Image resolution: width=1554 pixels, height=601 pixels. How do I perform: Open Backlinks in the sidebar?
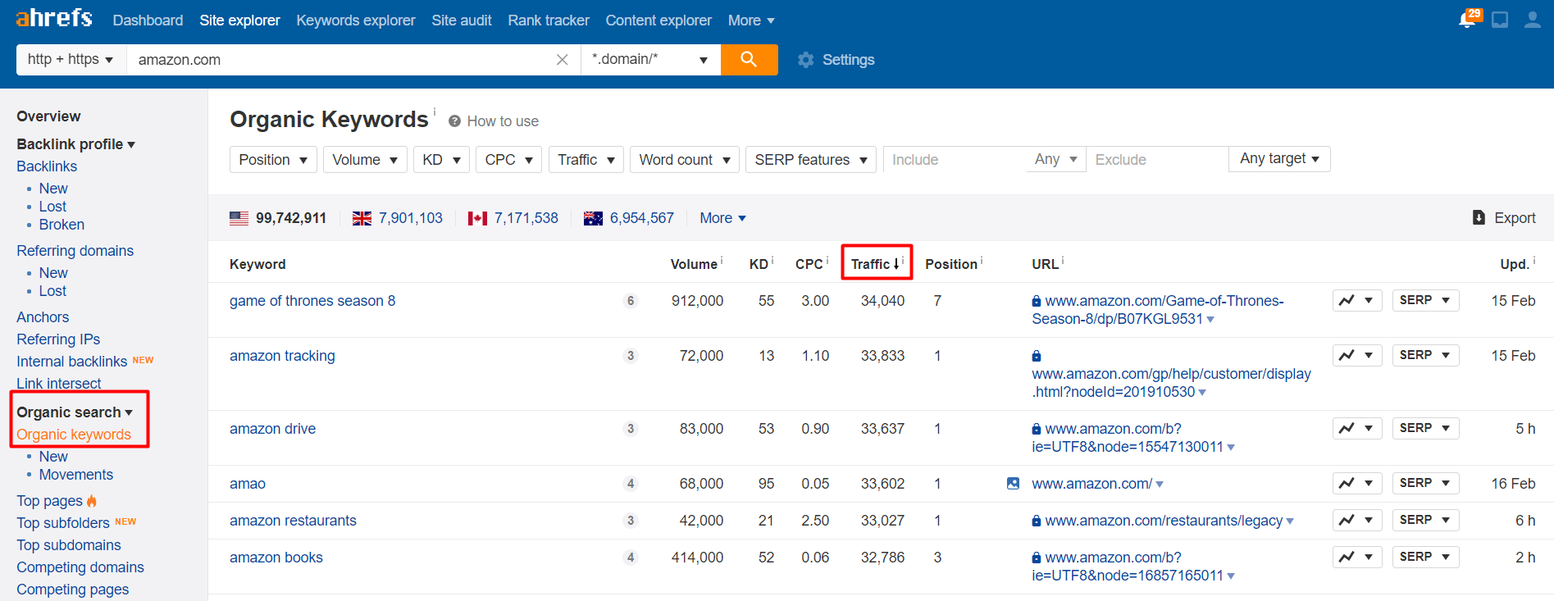(47, 166)
